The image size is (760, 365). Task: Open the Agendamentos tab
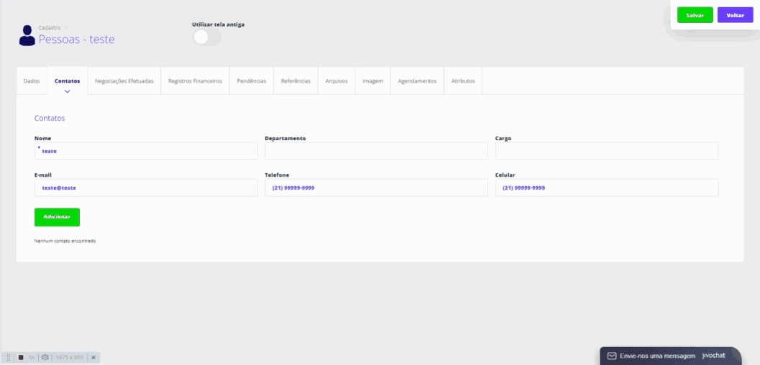coord(417,81)
